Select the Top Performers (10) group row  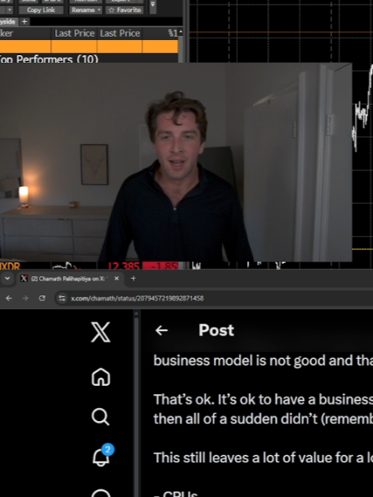tap(89, 58)
